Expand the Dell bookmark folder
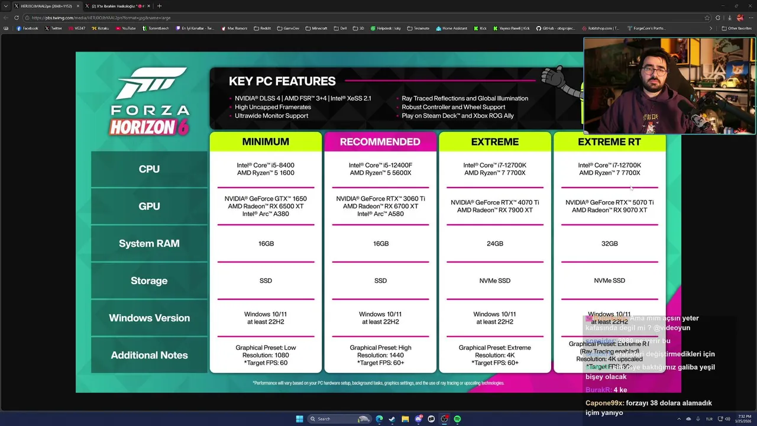Viewport: 757px width, 426px height. [x=340, y=28]
